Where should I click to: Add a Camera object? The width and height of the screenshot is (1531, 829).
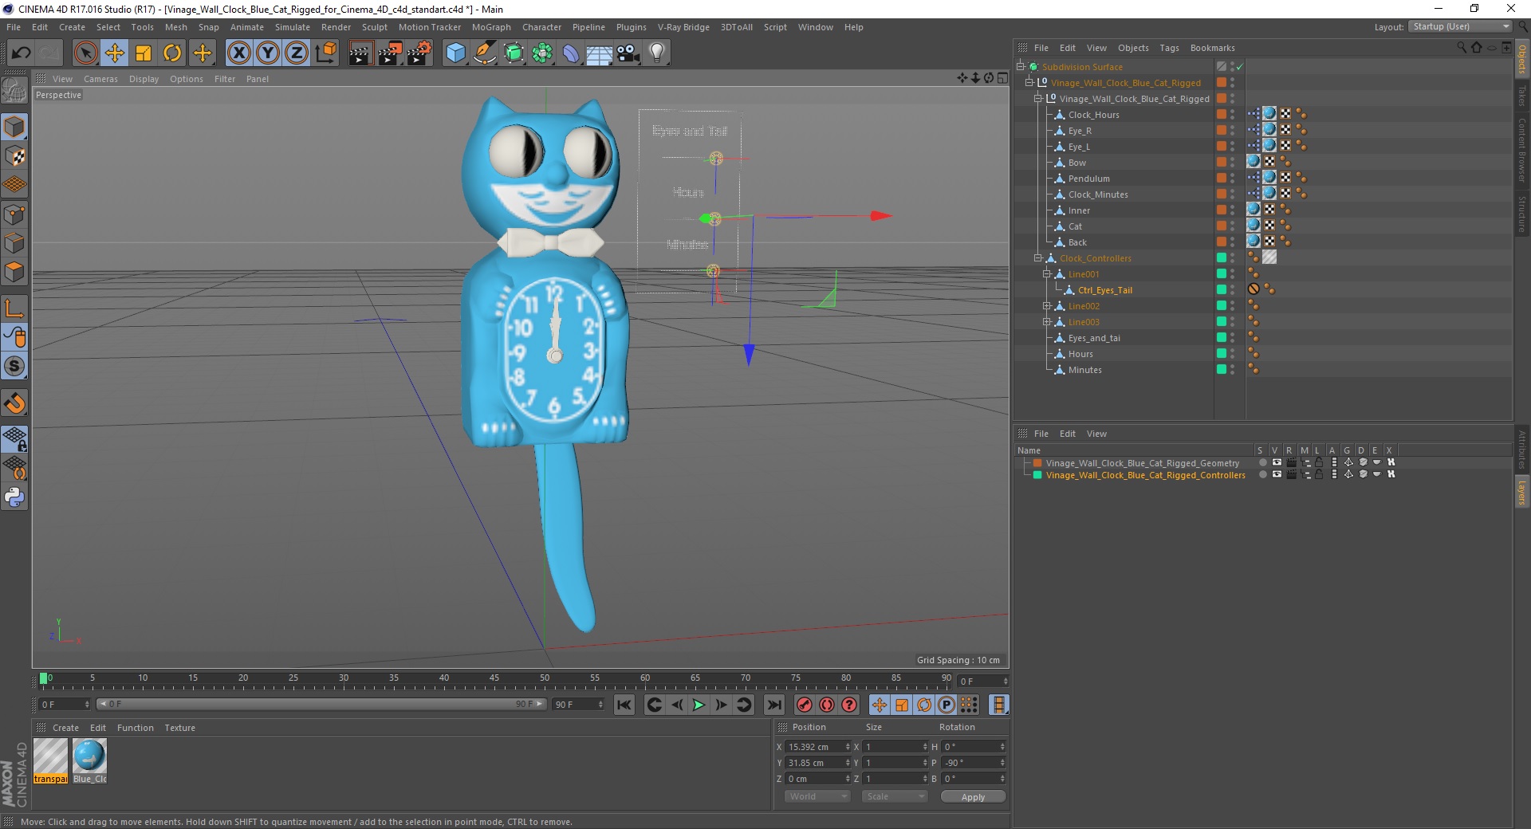click(628, 53)
